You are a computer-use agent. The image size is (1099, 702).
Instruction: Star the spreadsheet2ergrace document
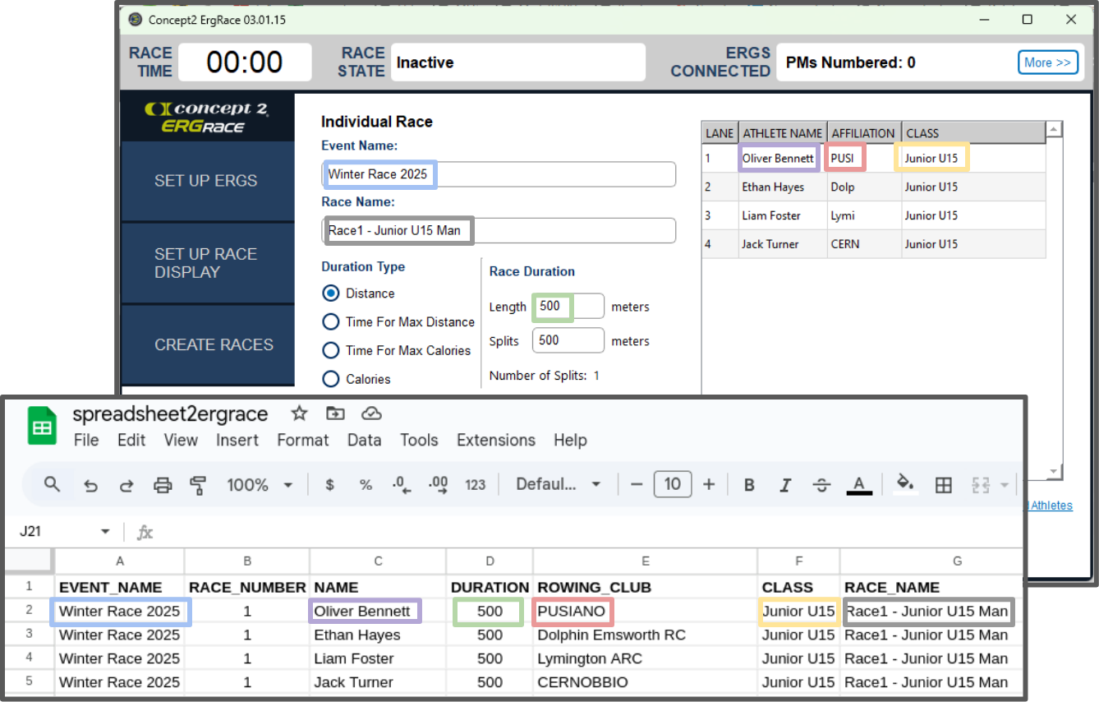(x=300, y=413)
